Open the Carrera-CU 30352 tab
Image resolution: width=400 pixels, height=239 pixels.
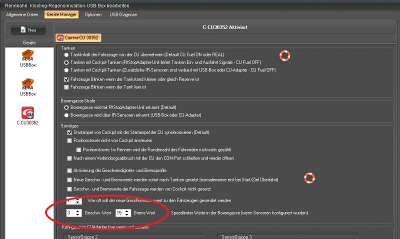point(78,38)
